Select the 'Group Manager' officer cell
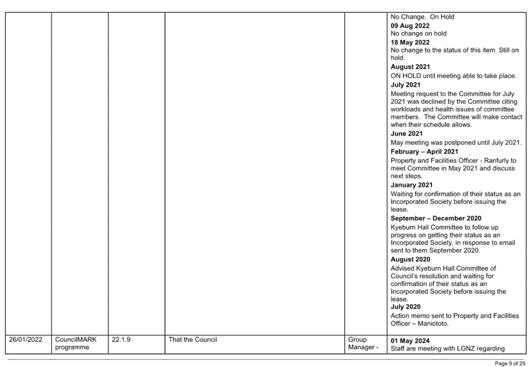This screenshot has height=367, width=531. pyautogui.click(x=364, y=344)
